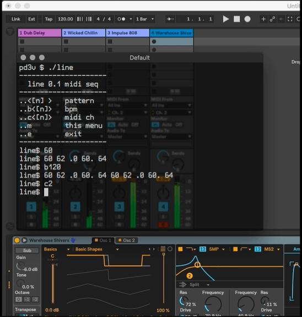Viewport: 302px width, 317px height.
Task: Open the MS2 circuit dropdown
Action: [x=272, y=249]
